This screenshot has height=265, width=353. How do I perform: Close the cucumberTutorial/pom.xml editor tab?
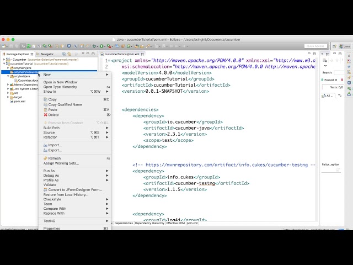(142, 54)
